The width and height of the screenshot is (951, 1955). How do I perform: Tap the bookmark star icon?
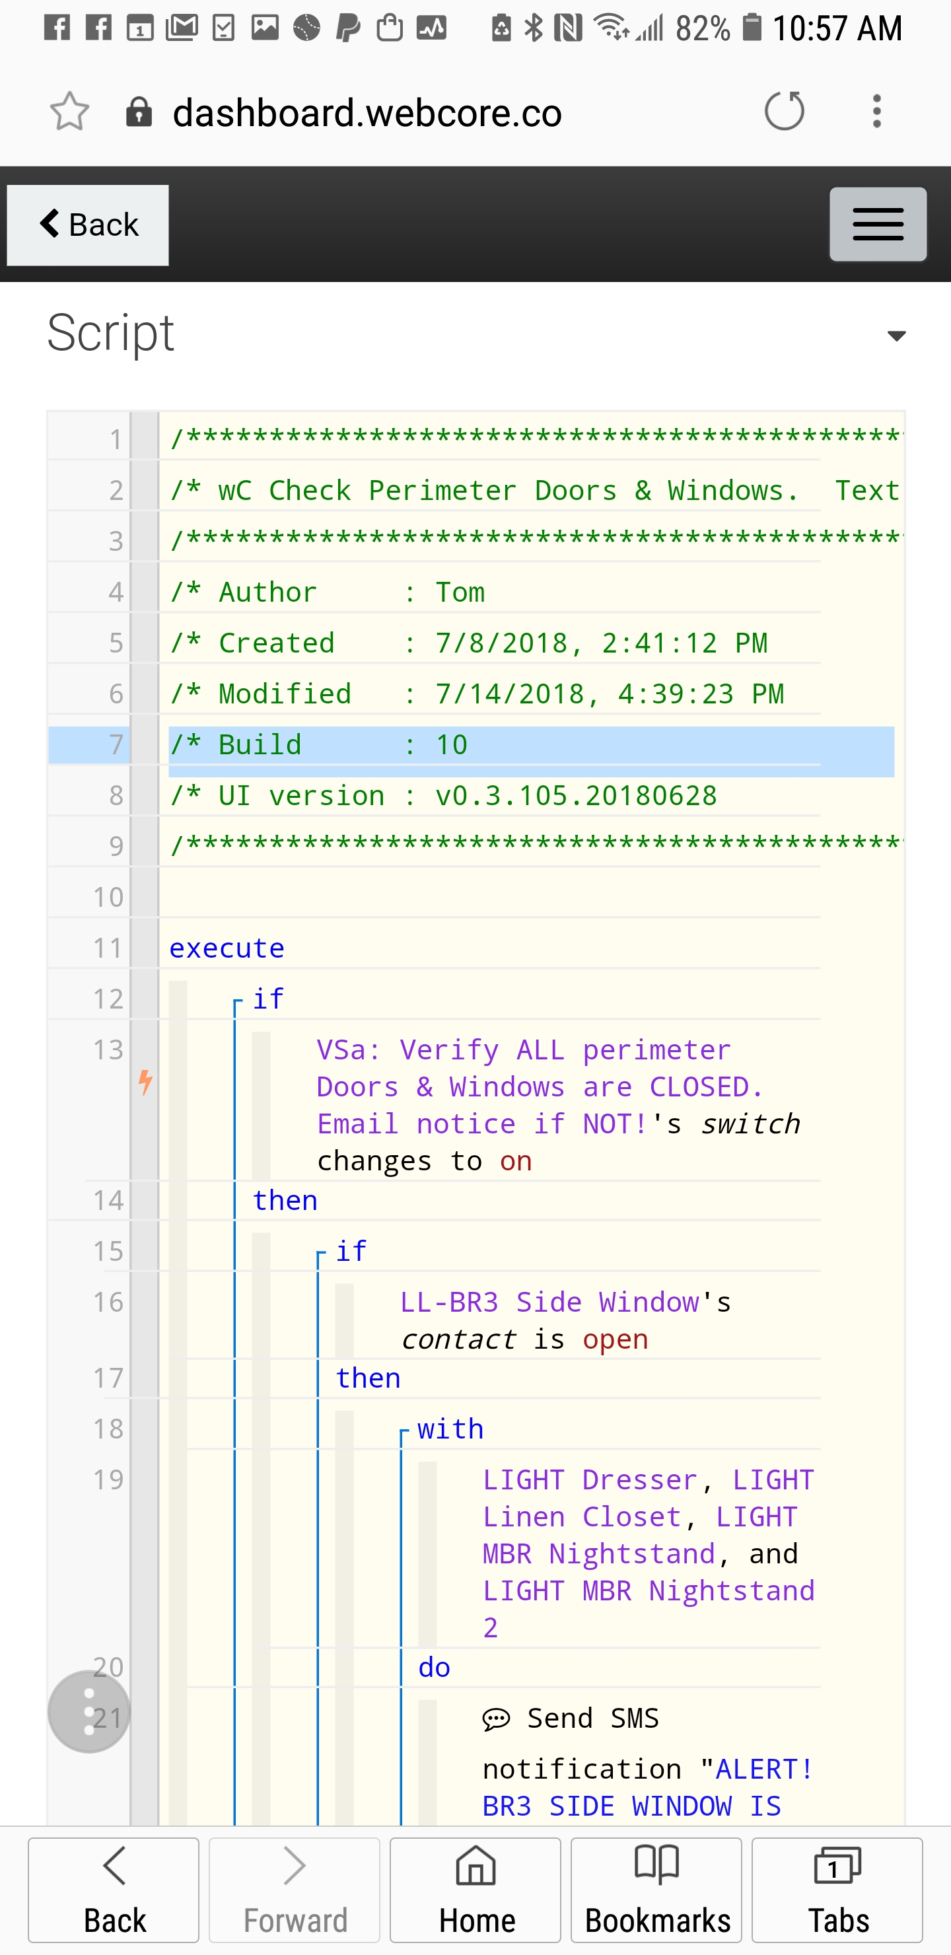(69, 112)
